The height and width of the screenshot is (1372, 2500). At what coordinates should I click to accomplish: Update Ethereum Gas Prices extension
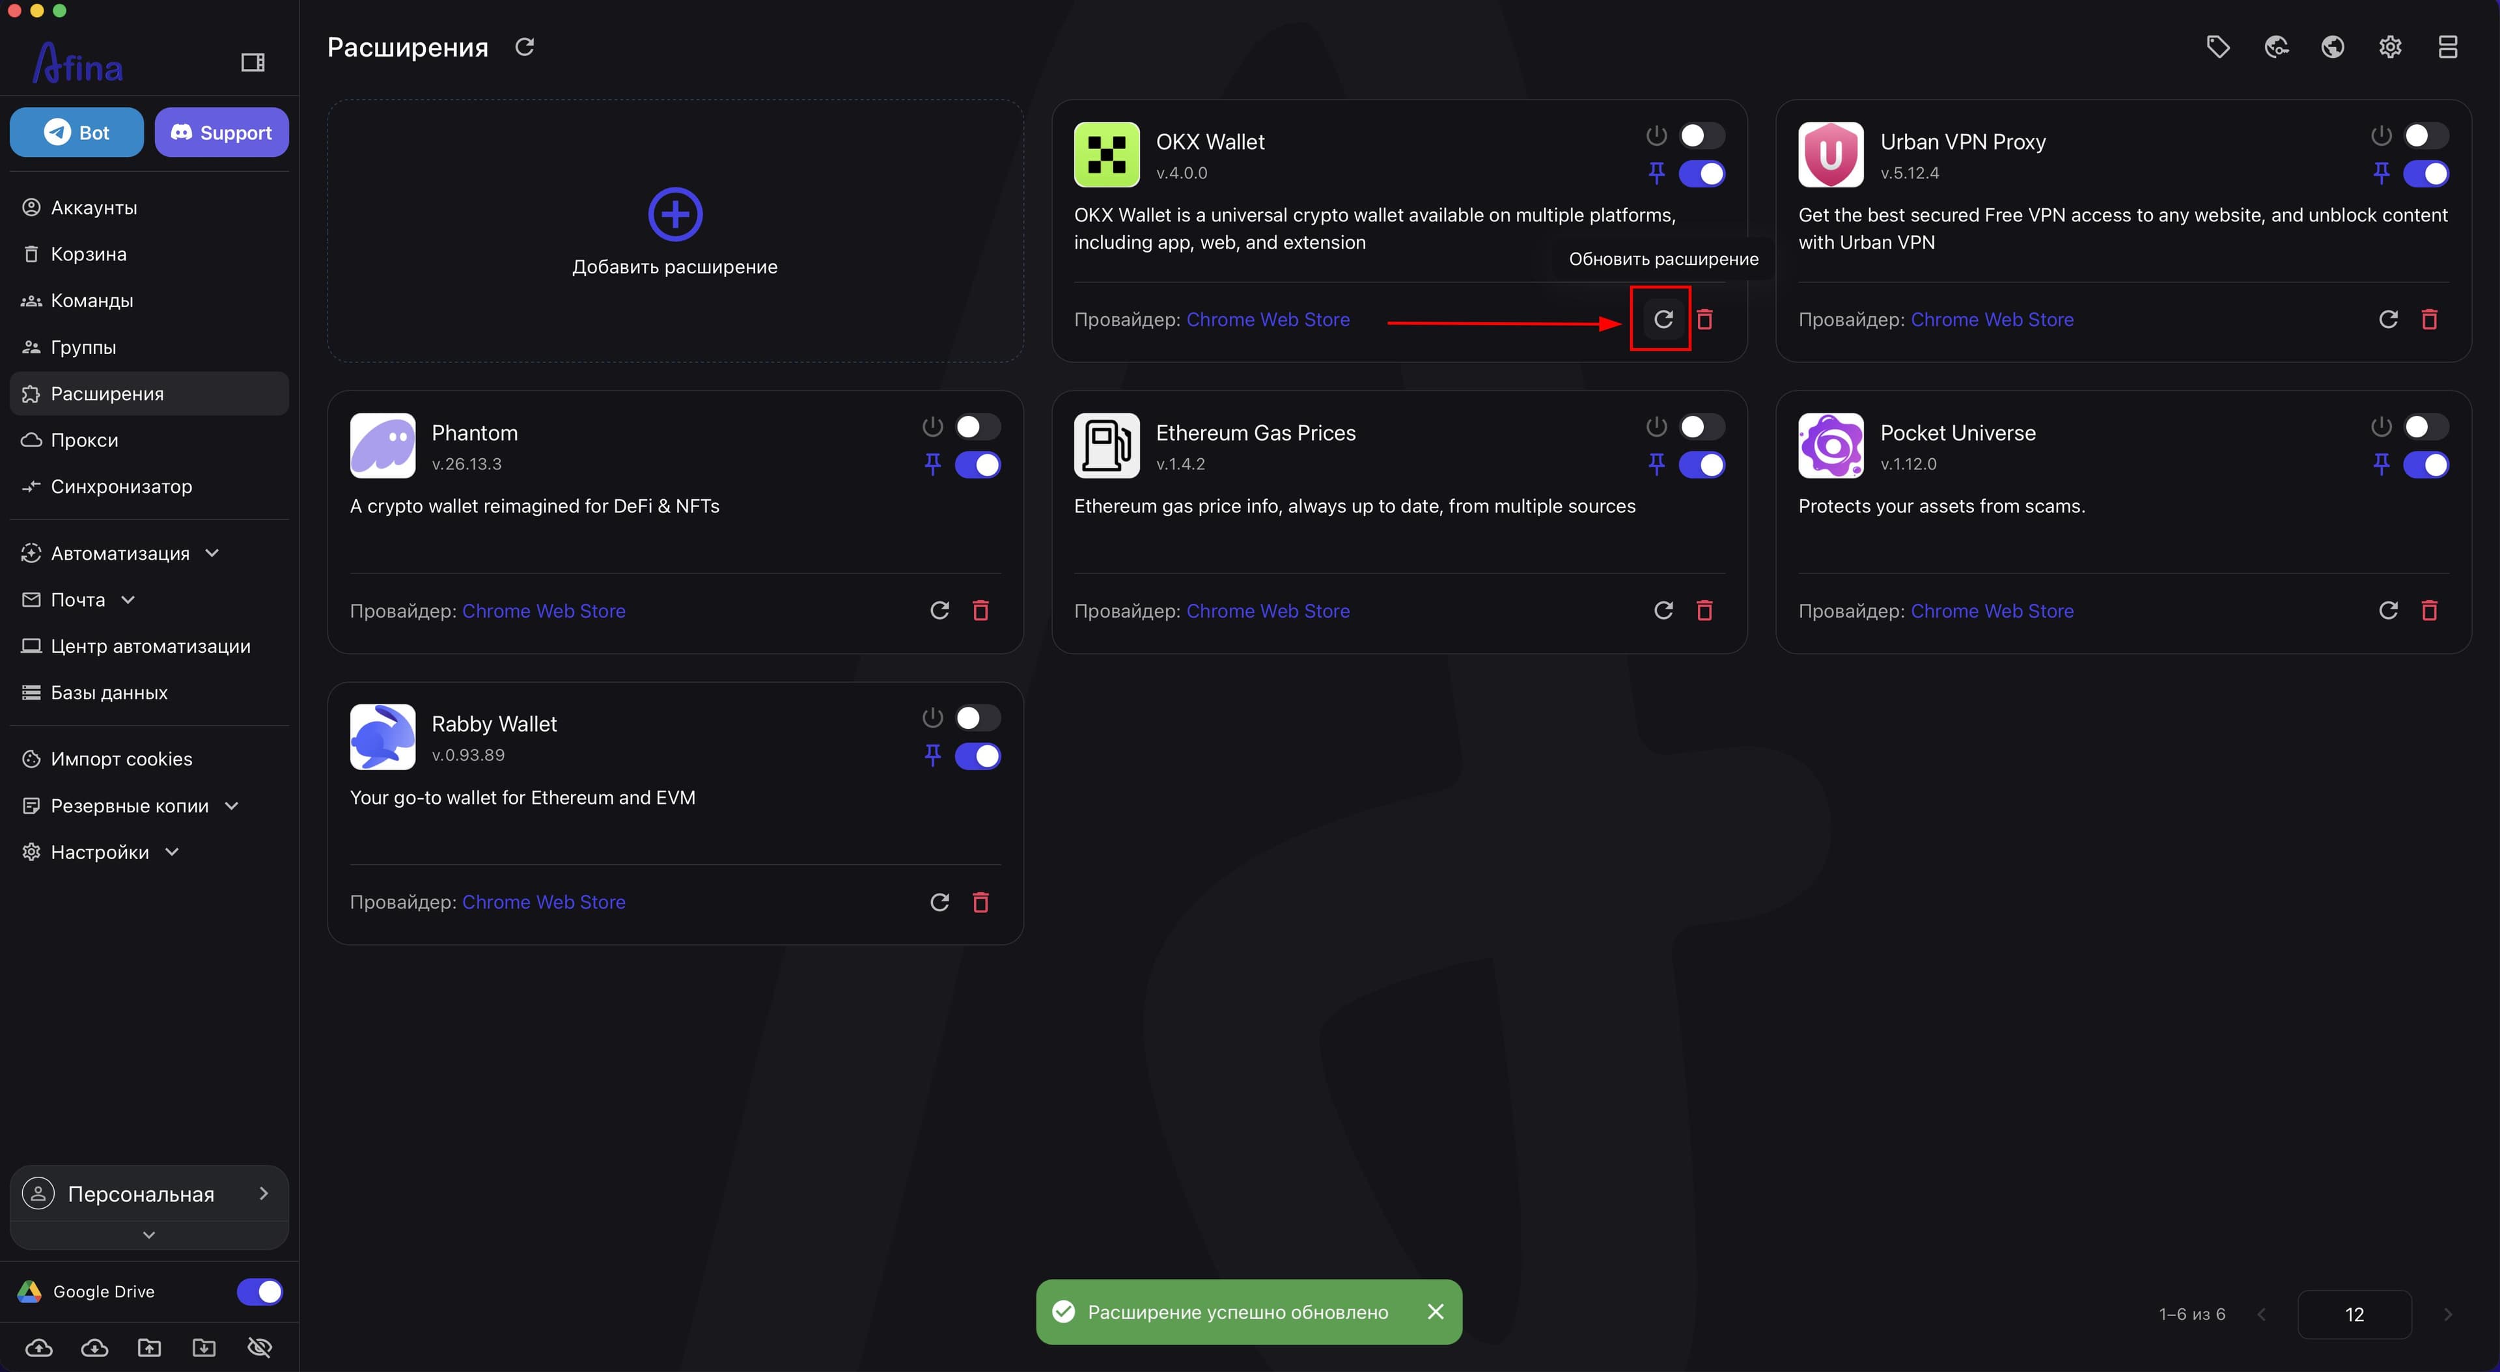(1663, 611)
